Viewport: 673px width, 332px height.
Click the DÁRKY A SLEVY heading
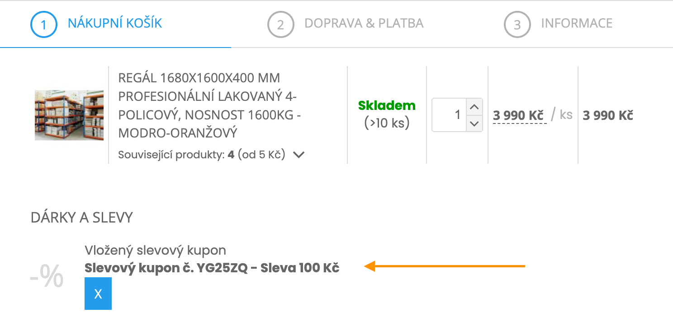coord(81,218)
